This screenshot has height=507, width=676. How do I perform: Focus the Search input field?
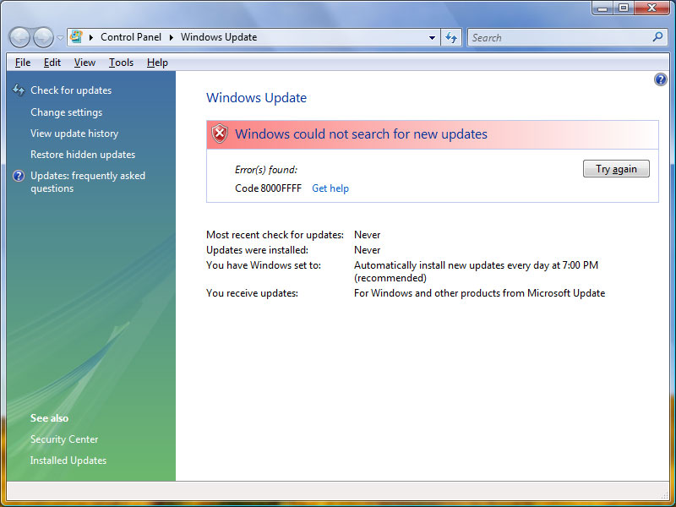(x=560, y=38)
